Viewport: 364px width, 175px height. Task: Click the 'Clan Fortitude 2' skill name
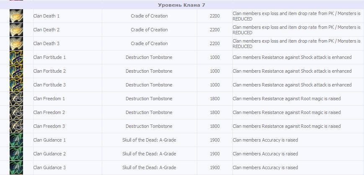49,71
